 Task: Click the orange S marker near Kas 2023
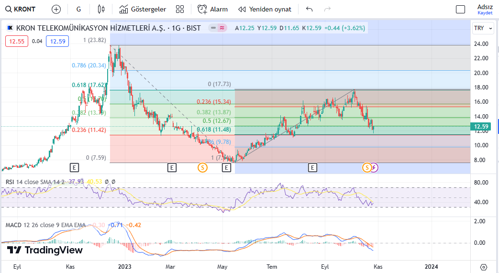coord(367,167)
